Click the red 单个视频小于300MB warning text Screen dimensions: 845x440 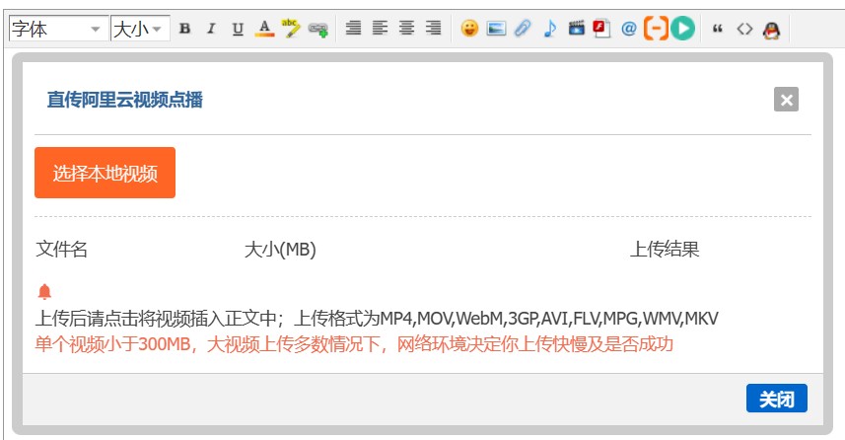coord(354,344)
